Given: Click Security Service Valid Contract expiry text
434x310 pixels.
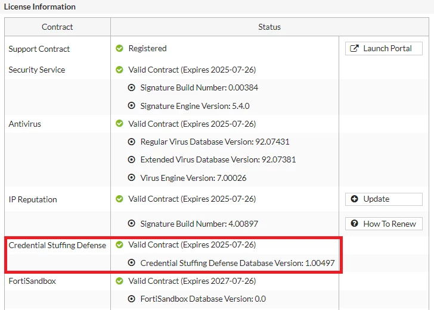Looking at the screenshot, I should coord(192,70).
